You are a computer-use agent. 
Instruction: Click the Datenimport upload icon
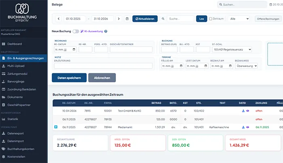point(3,141)
